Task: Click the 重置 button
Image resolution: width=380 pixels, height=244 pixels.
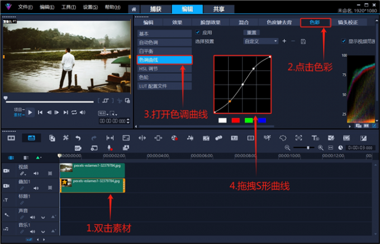Action: tap(251, 32)
